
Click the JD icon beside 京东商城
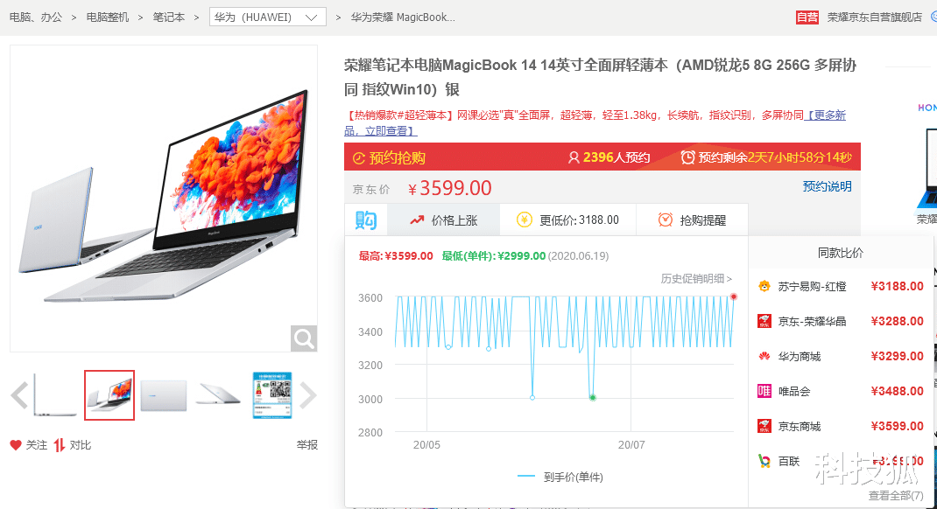[x=764, y=426]
